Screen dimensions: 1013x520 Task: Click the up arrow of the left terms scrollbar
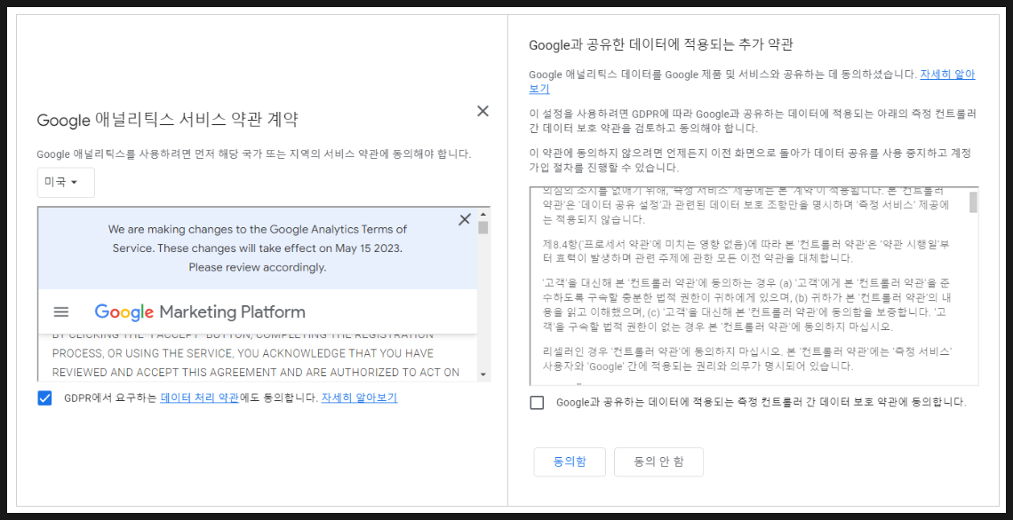coord(483,214)
